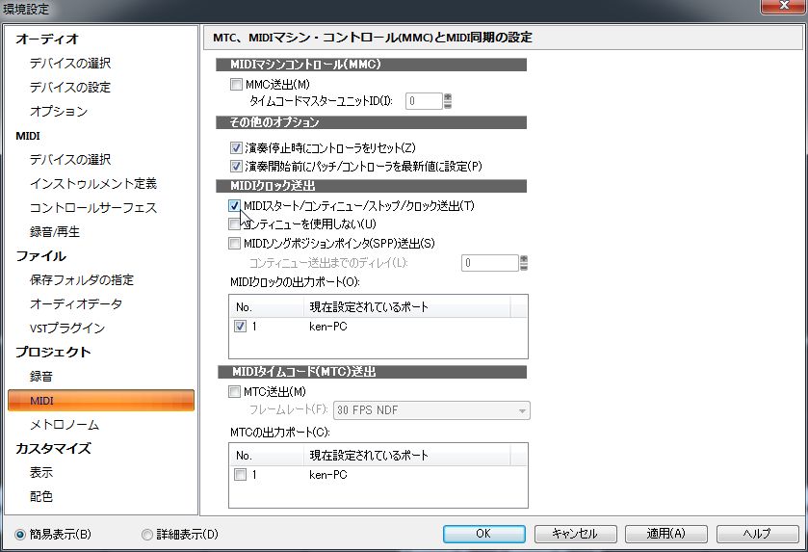Click the コンティニュー送出までのディレイ input field
The image size is (808, 552).
(489, 263)
